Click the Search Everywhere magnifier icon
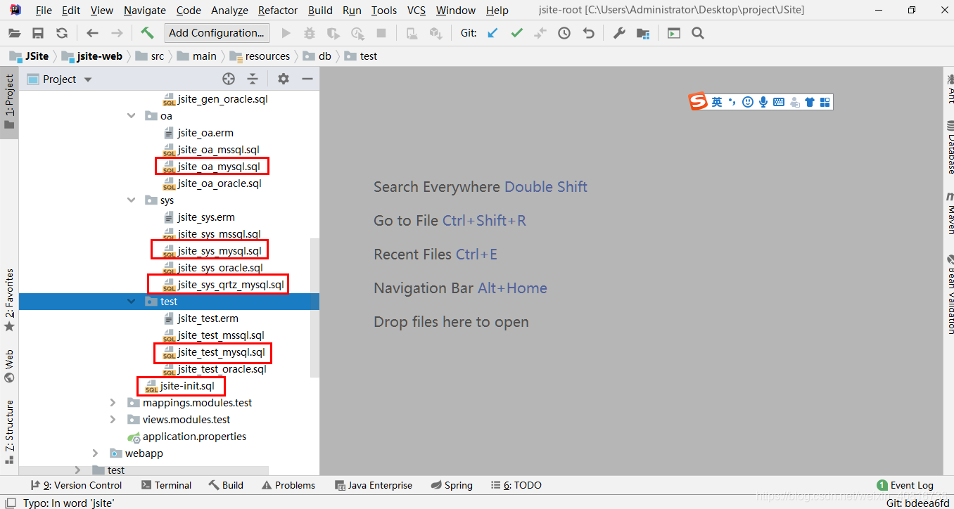The height and width of the screenshot is (509, 954). coord(697,33)
